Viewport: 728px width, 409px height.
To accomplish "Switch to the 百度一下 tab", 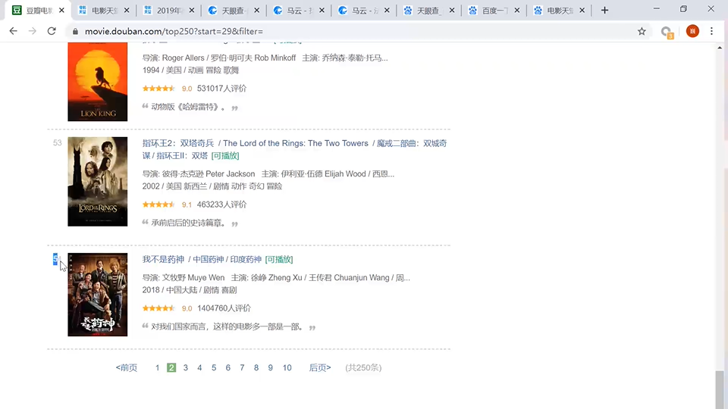I will tap(494, 10).
